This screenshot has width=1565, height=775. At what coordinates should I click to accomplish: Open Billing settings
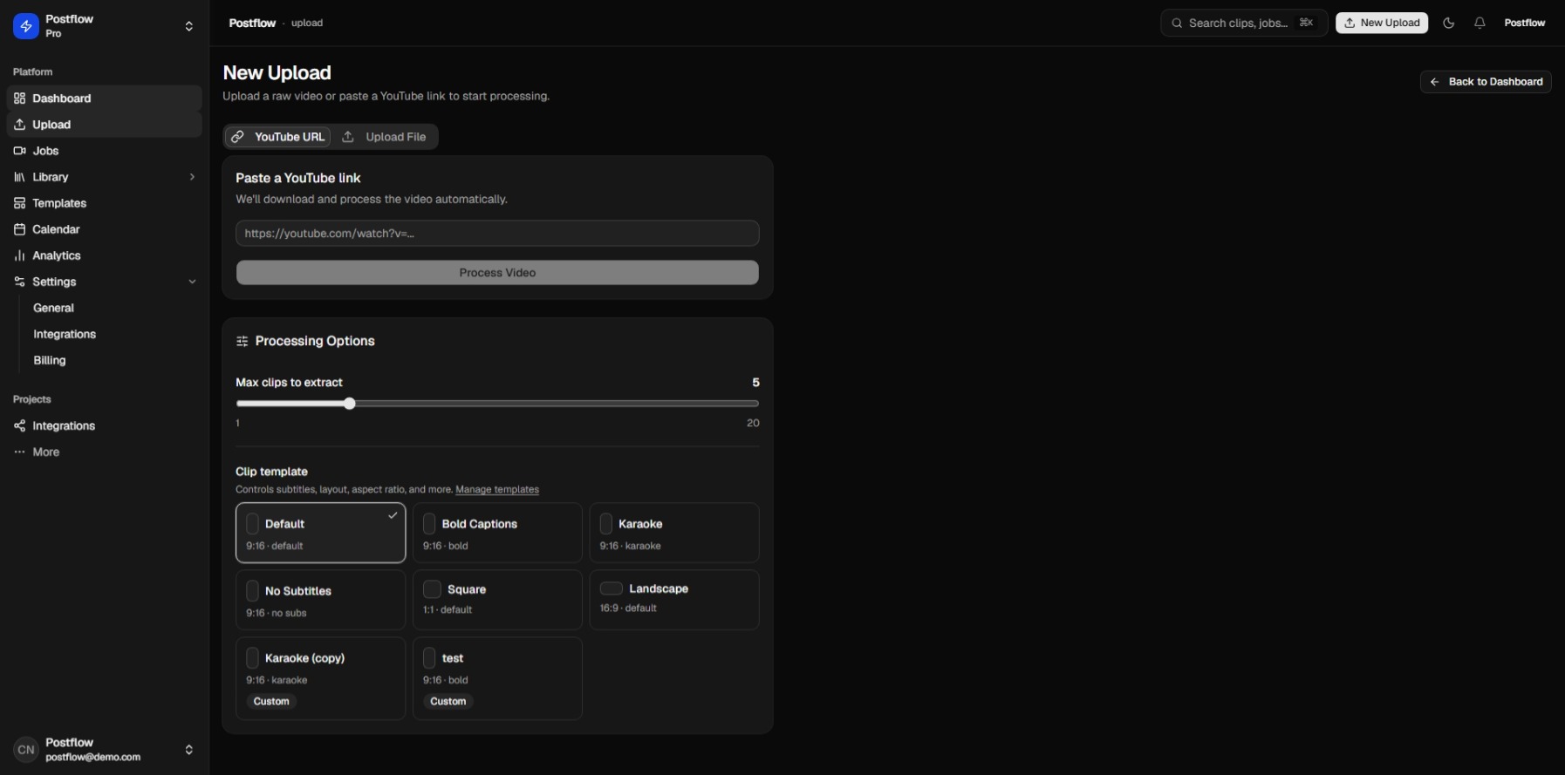[50, 360]
